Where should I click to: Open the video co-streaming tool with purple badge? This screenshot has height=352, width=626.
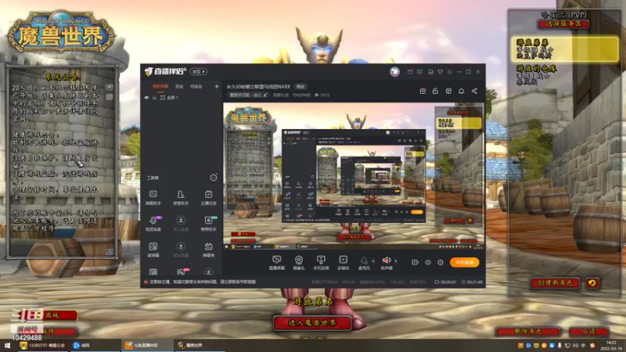click(x=153, y=224)
